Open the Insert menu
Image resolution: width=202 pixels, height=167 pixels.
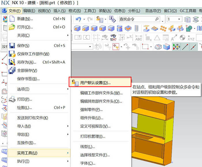pos(59,11)
